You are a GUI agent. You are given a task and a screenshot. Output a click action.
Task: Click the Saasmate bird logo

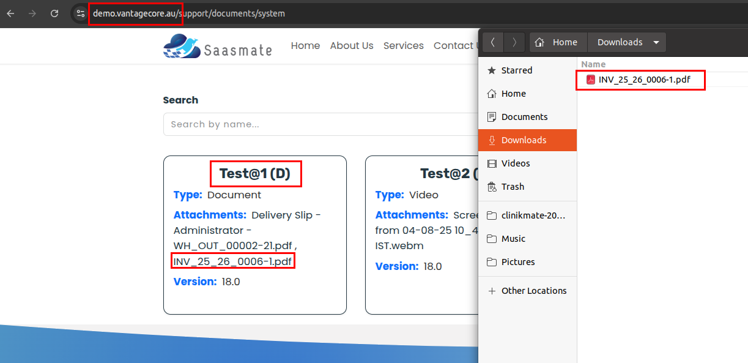pos(182,47)
